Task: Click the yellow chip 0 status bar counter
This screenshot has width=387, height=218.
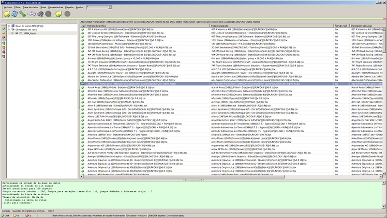Action: pyautogui.click(x=16, y=216)
